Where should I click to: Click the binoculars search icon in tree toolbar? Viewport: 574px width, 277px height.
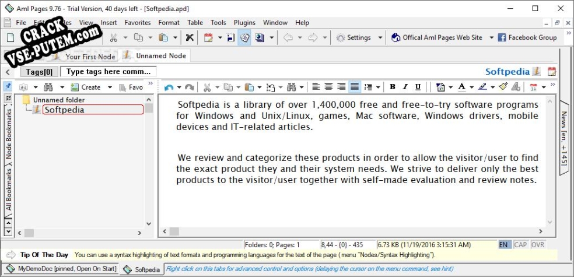point(48,87)
